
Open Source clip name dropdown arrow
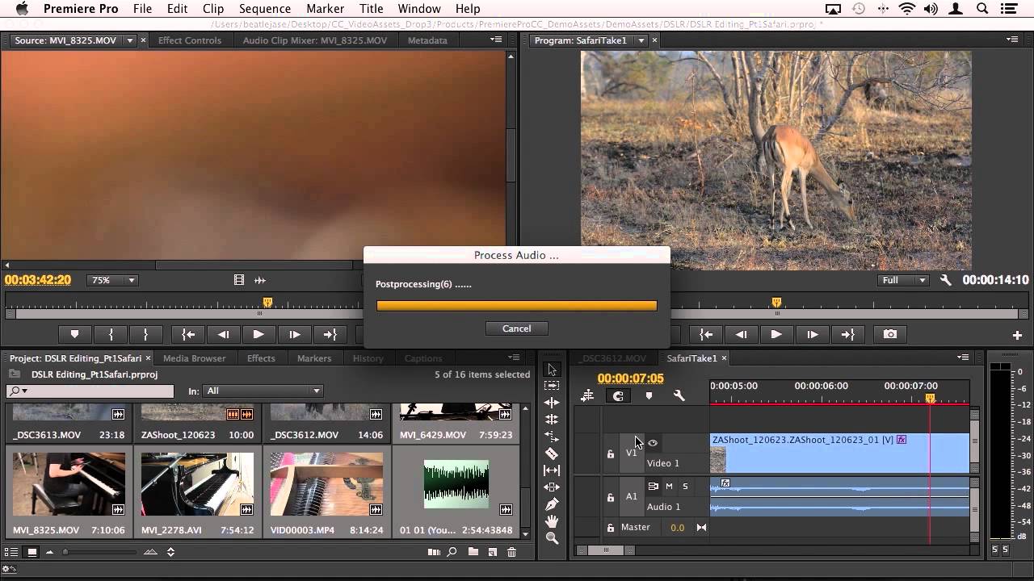(129, 40)
